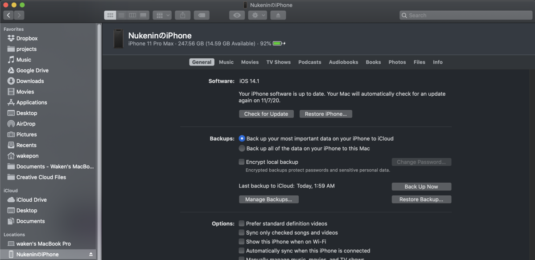The width and height of the screenshot is (535, 260).
Task: Switch to the Audiobooks tab
Action: point(343,62)
